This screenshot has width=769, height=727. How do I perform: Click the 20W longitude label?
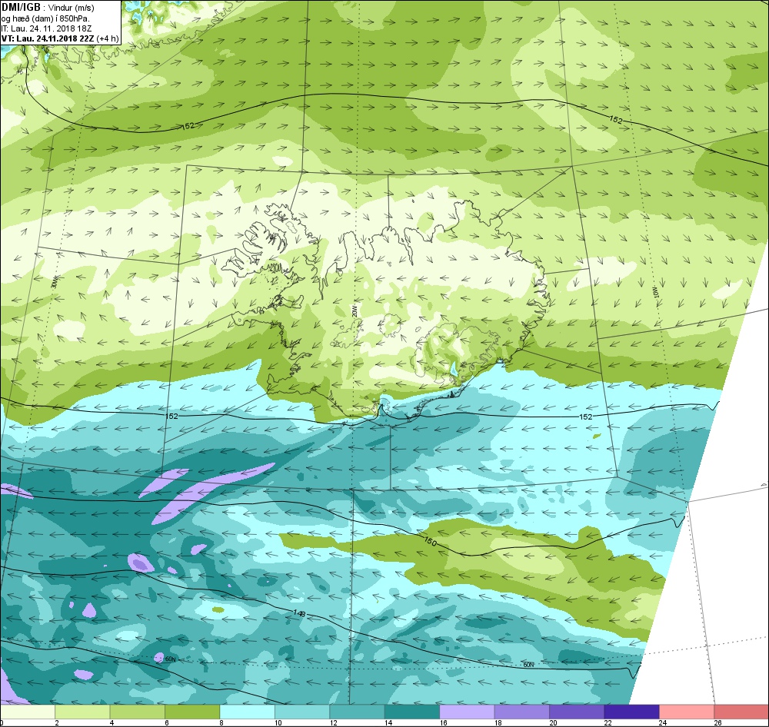click(354, 311)
